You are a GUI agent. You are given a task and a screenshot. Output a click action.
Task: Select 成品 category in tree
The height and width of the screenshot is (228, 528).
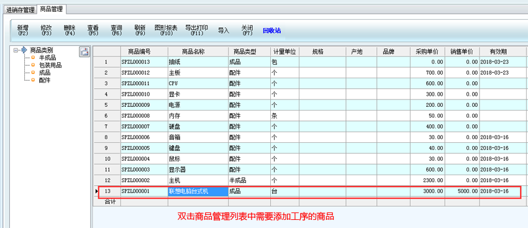click(x=45, y=73)
